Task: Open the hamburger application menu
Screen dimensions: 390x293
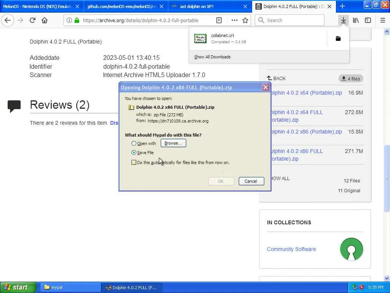Action: 382,21
